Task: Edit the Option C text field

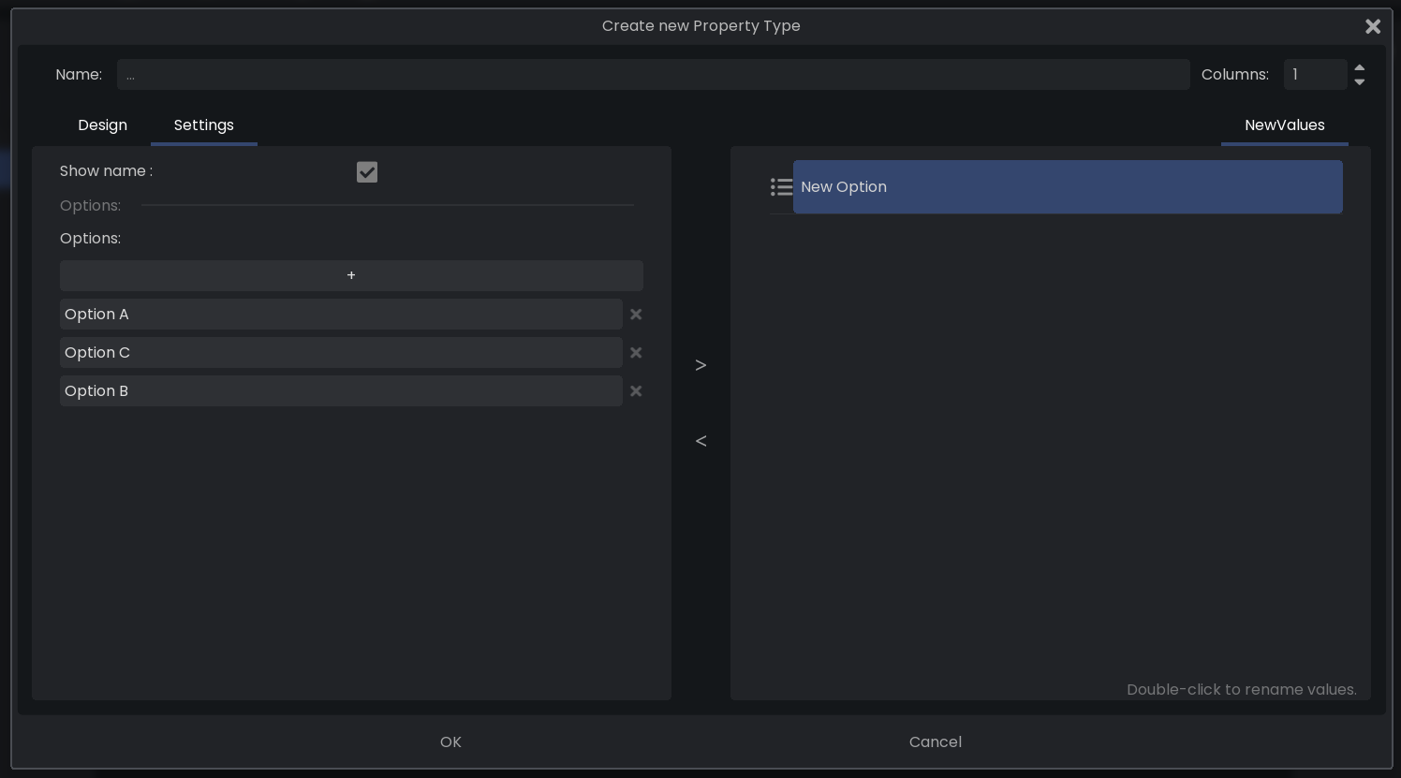Action: [x=341, y=353]
